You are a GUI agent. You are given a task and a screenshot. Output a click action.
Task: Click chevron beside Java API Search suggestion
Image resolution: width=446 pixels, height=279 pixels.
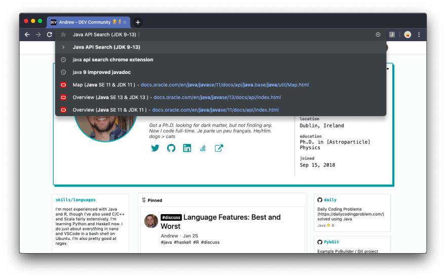(x=63, y=47)
